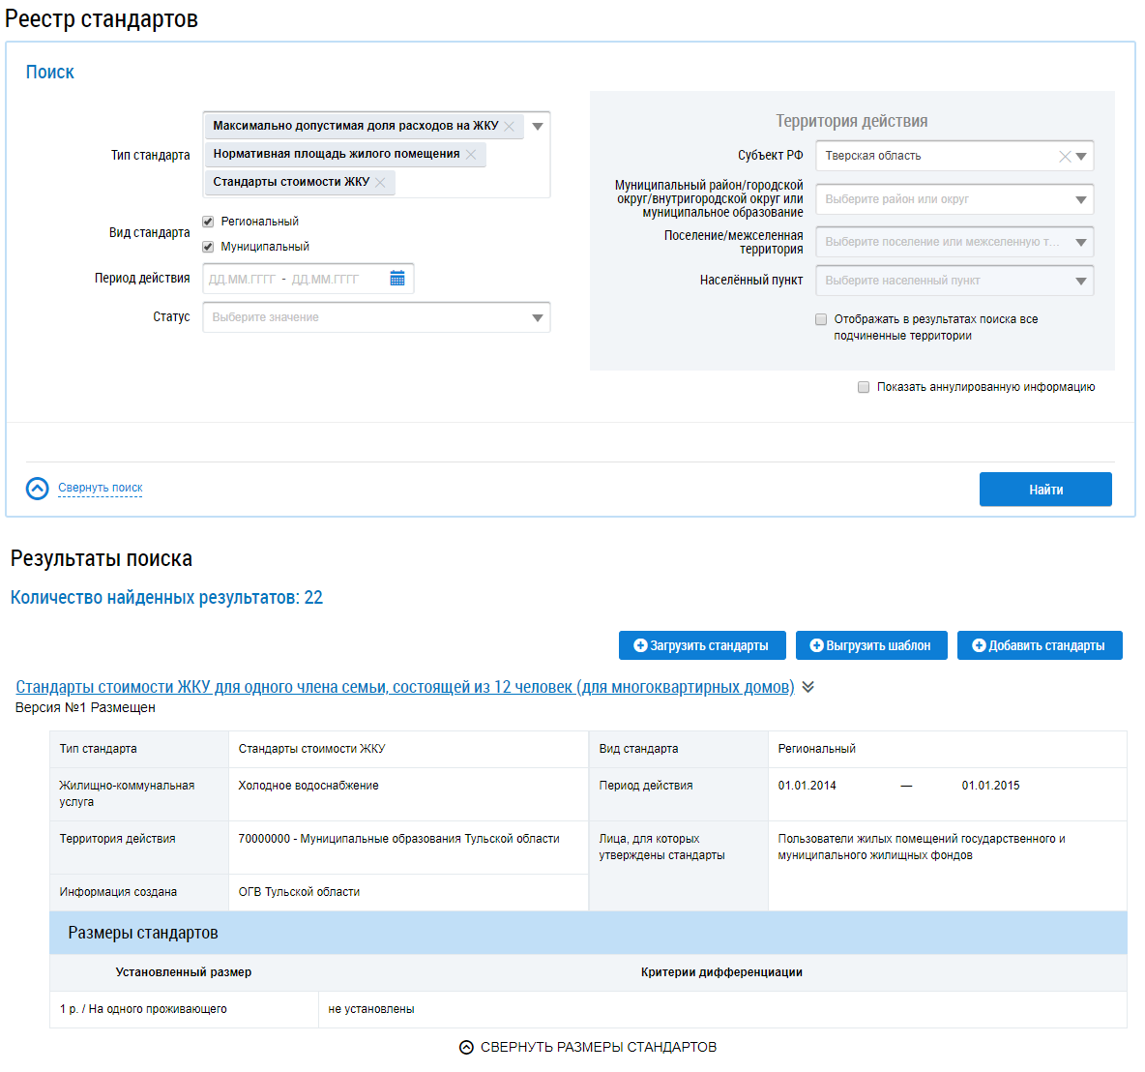Enable 'Показать аннулированную информацию' checkbox

pos(864,387)
